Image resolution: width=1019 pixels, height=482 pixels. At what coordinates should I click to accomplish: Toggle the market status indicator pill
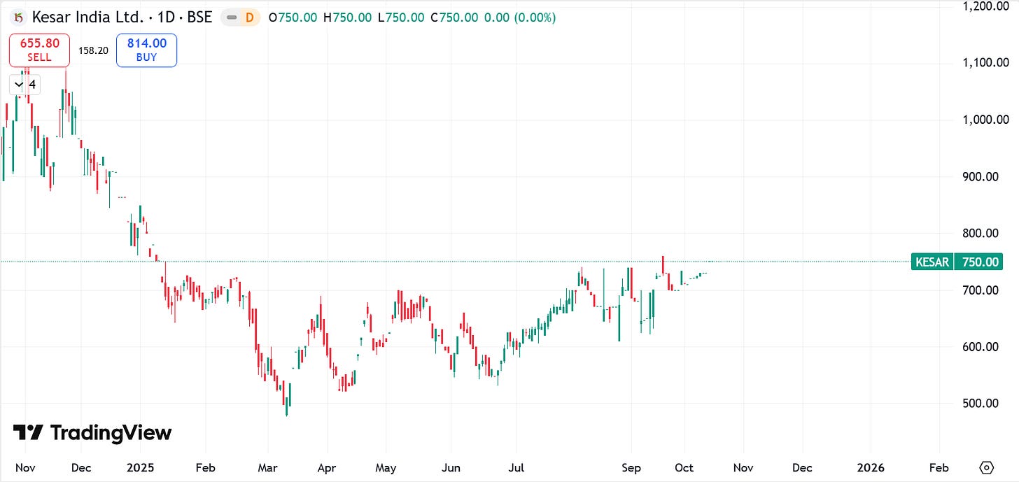(x=241, y=17)
